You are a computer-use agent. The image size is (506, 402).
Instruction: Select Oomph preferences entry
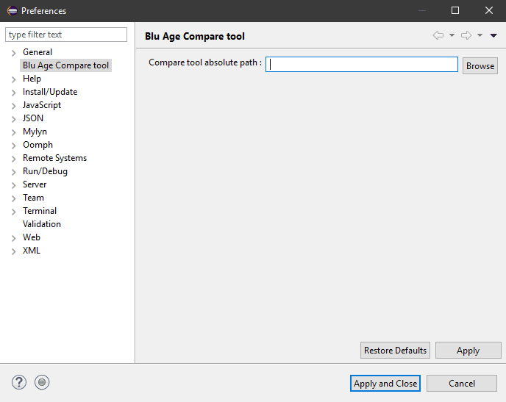pyautogui.click(x=38, y=145)
